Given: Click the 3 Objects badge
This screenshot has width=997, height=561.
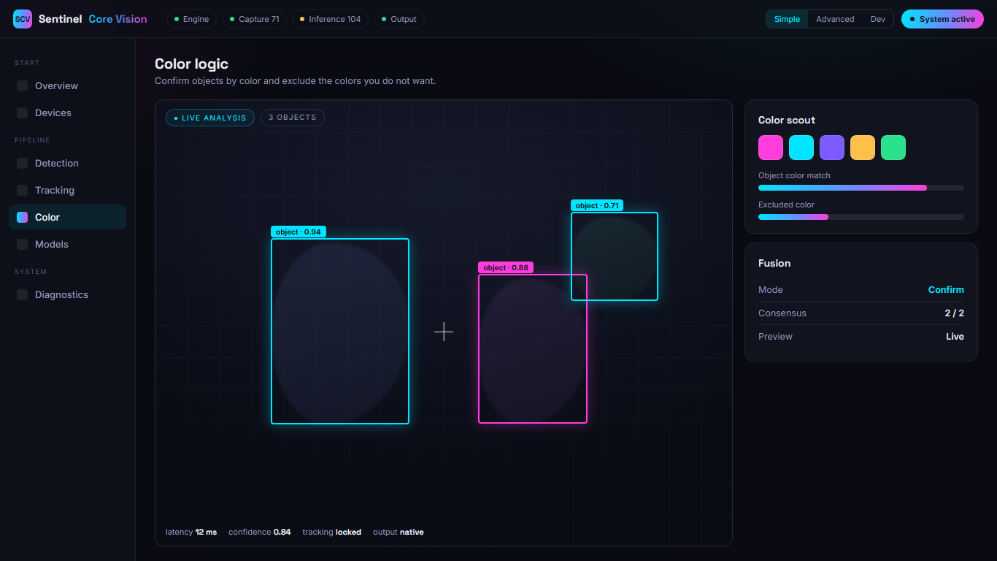Looking at the screenshot, I should click(x=293, y=118).
